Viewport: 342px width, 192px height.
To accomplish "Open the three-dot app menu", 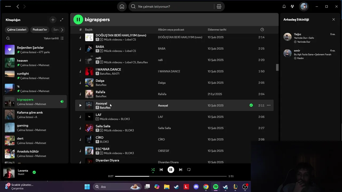I will tap(8, 6).
